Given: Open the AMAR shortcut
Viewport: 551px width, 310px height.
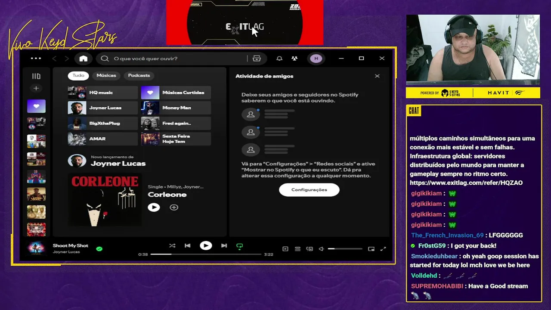Looking at the screenshot, I should pos(103,139).
